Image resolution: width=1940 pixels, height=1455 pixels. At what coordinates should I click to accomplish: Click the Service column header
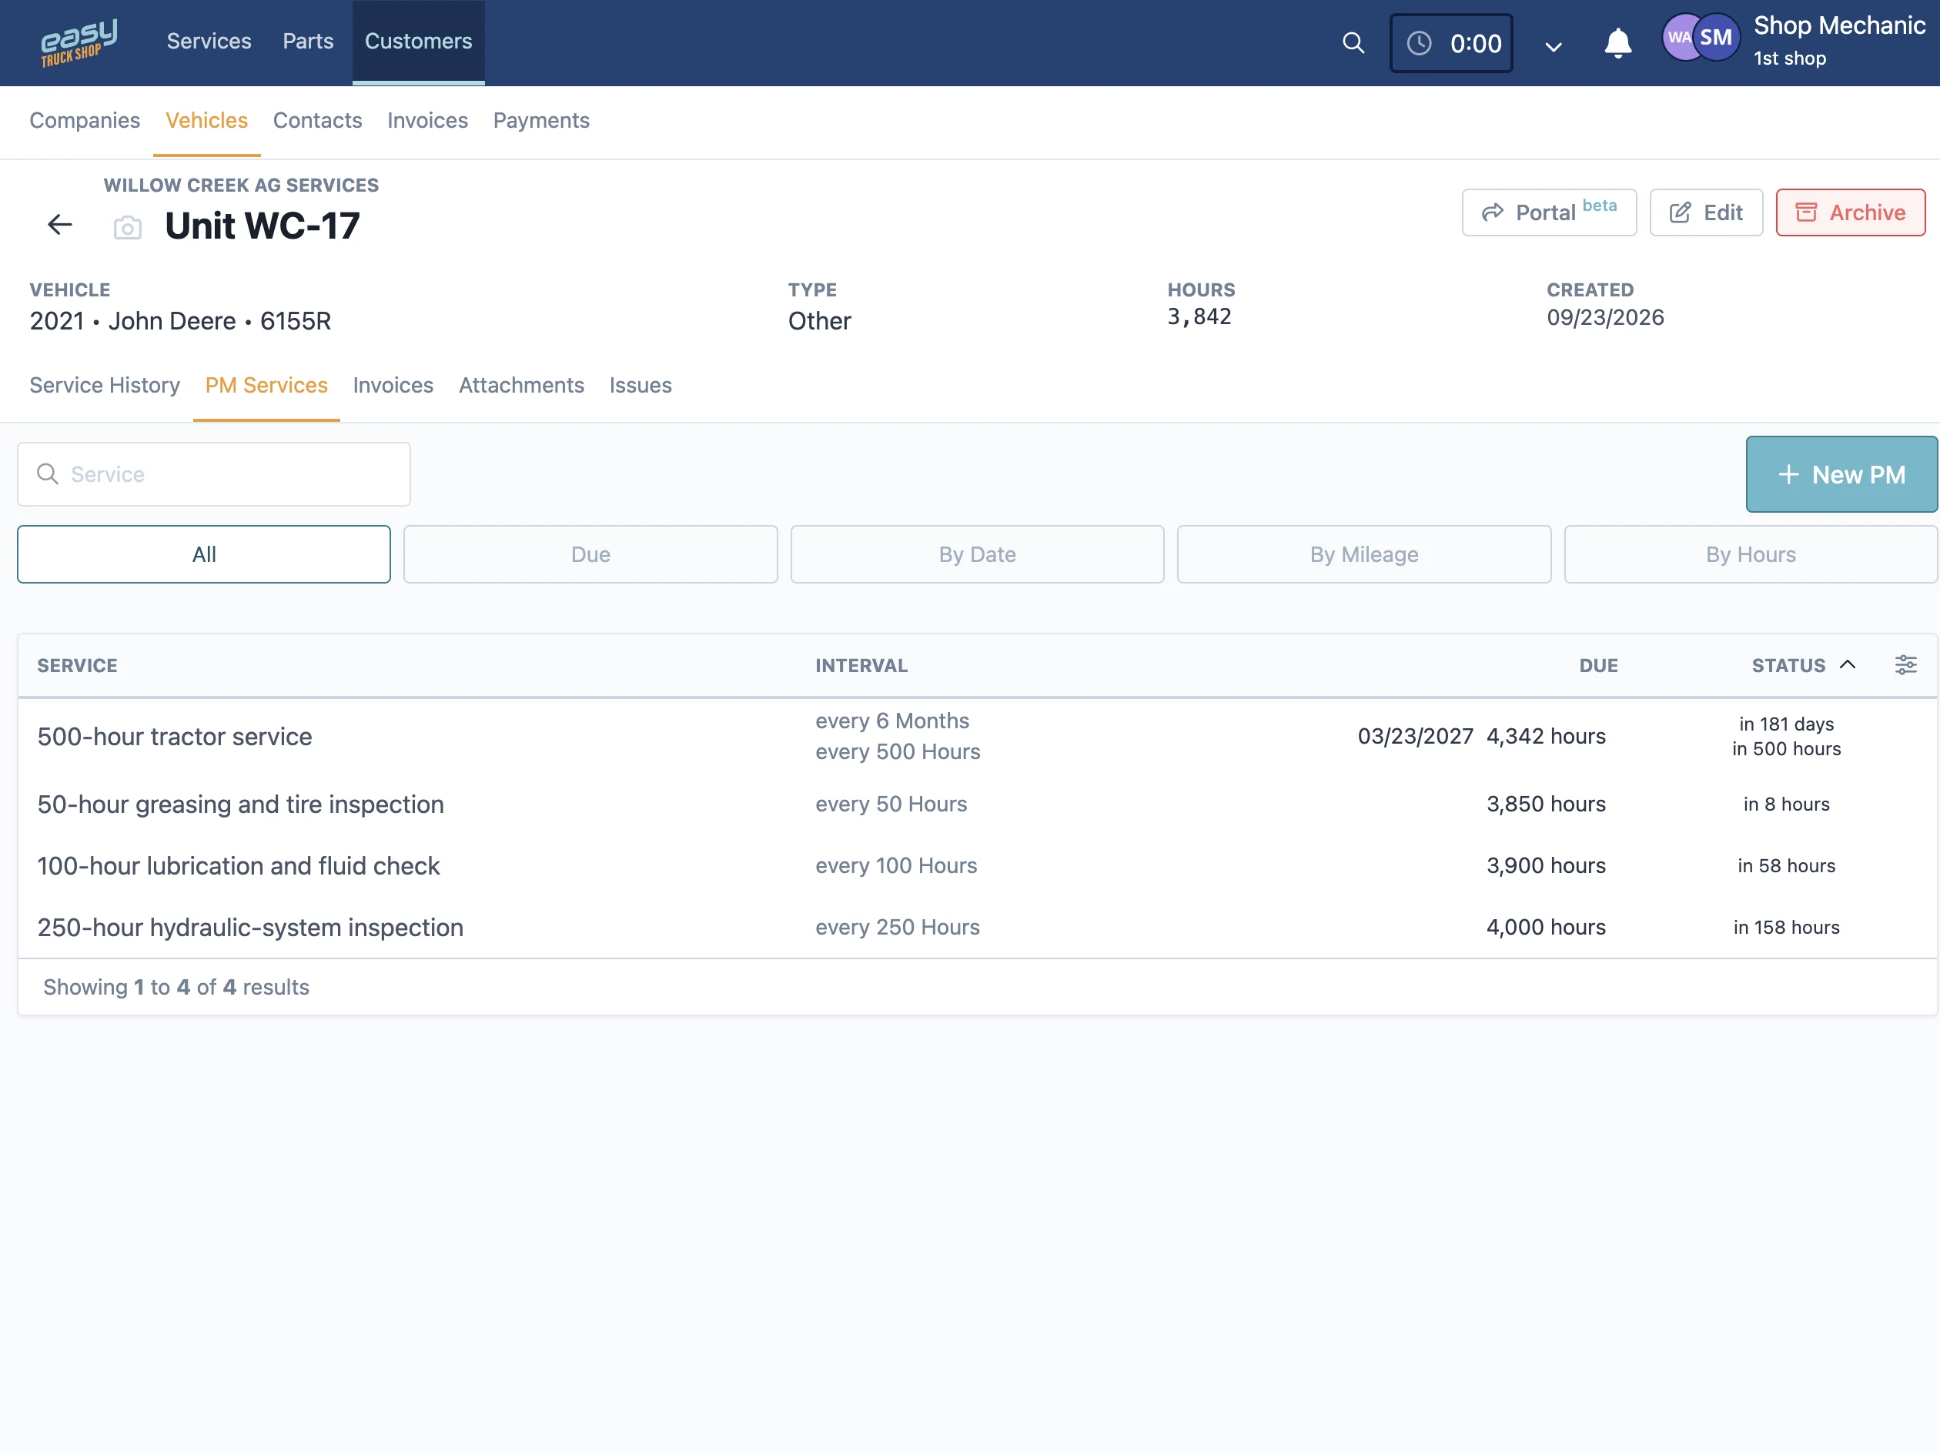click(77, 666)
